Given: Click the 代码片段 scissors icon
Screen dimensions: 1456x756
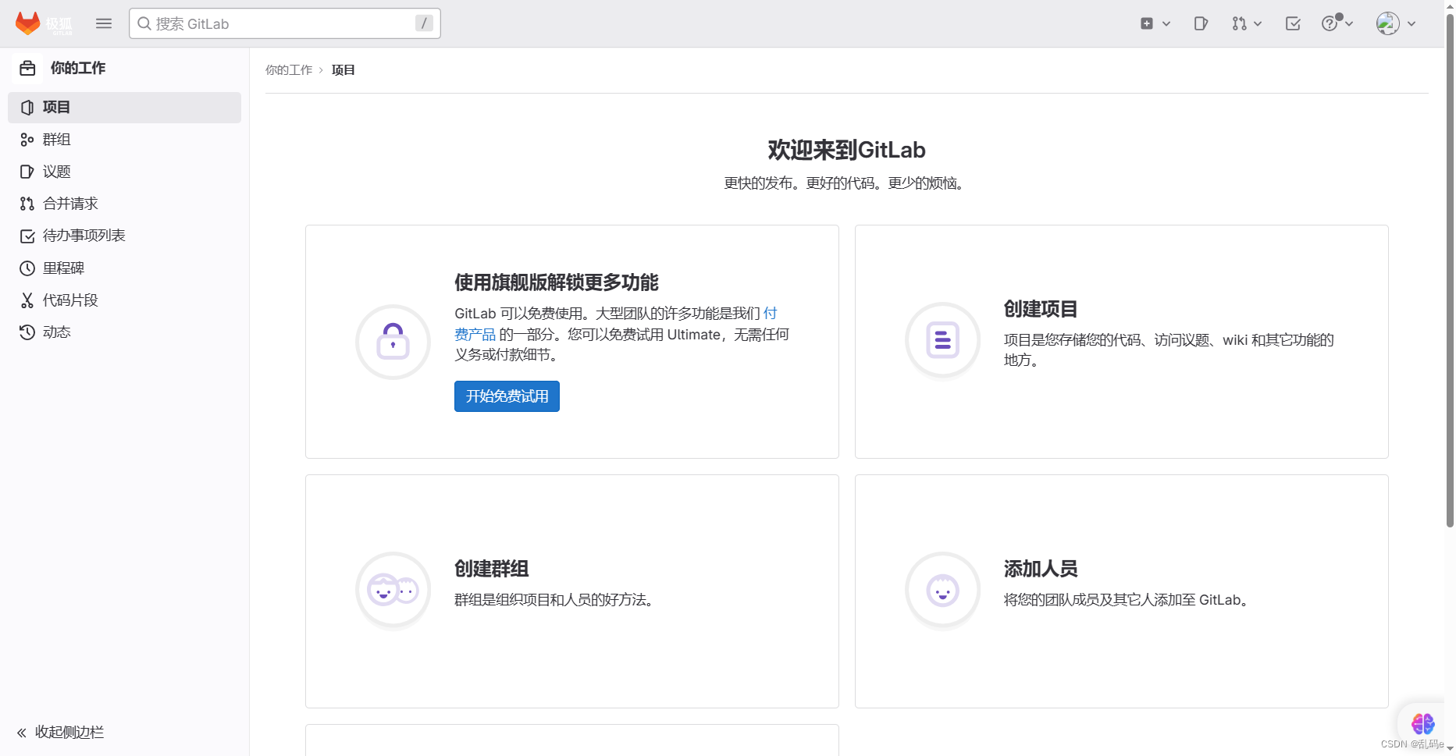Looking at the screenshot, I should pyautogui.click(x=27, y=300).
